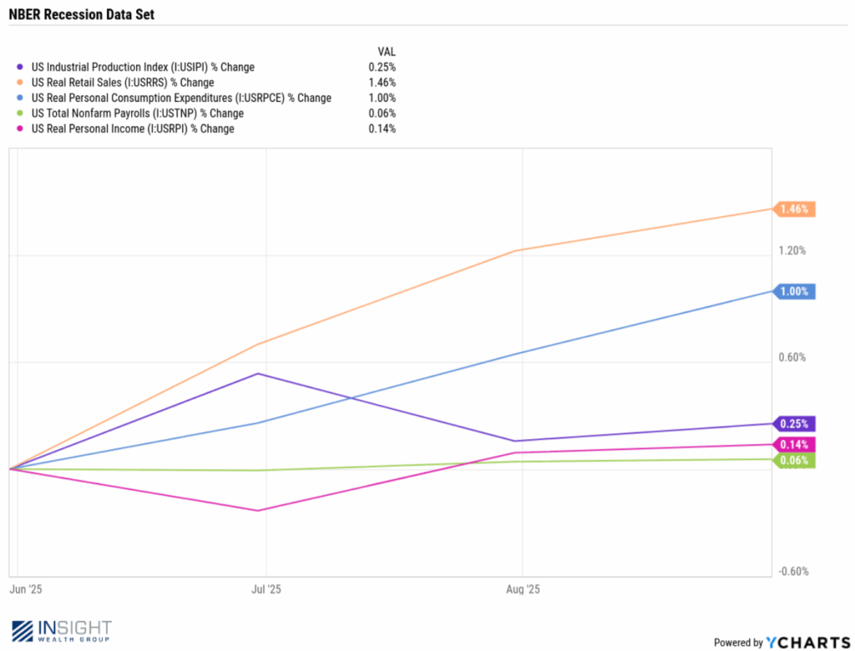Viewport: 855px width, 651px height.
Task: Click the blue Personal Consumption Expenditures legend dot
Action: [x=20, y=98]
